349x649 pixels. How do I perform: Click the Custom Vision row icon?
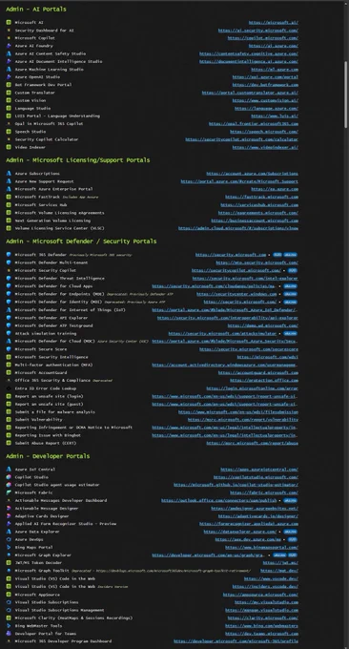9,100
